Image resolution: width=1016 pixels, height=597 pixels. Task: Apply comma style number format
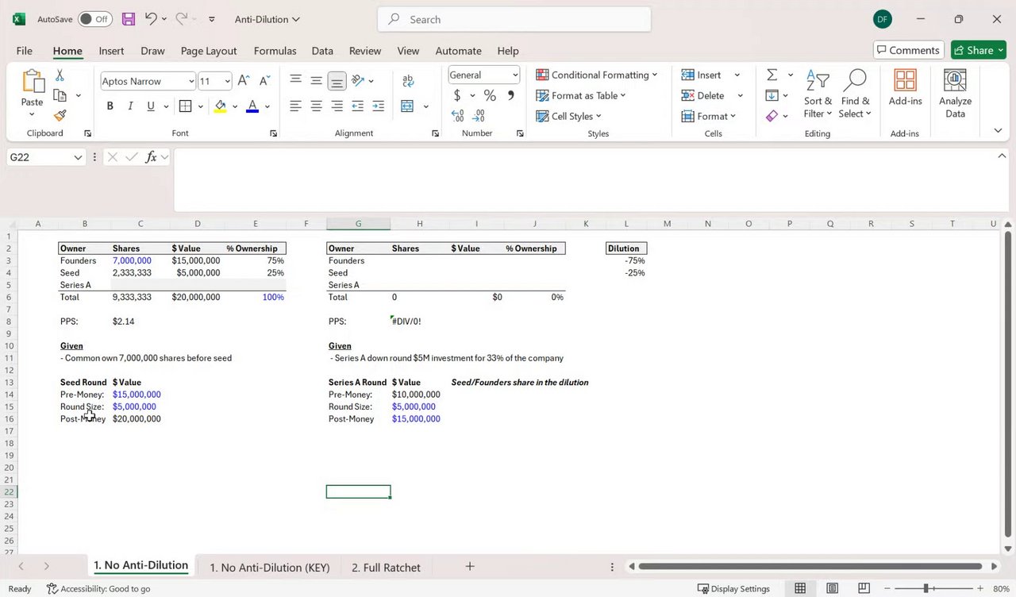click(510, 95)
